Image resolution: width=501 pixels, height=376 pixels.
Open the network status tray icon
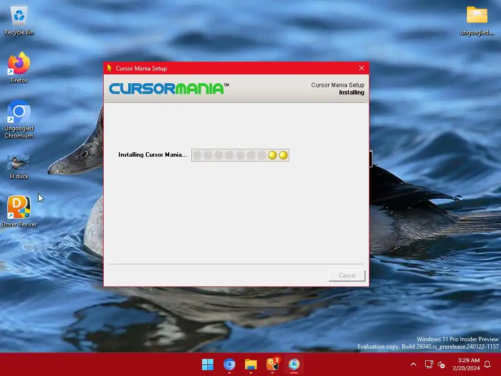(x=429, y=364)
